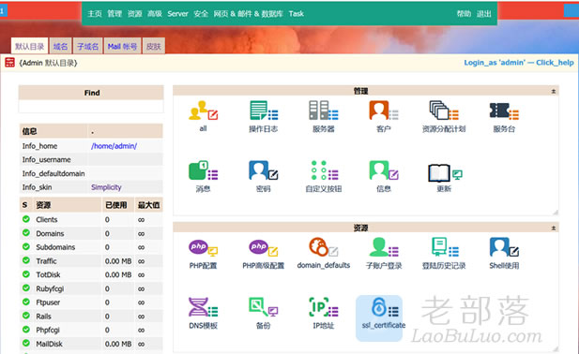Open the 客户 clients icon
The height and width of the screenshot is (354, 579).
[384, 111]
